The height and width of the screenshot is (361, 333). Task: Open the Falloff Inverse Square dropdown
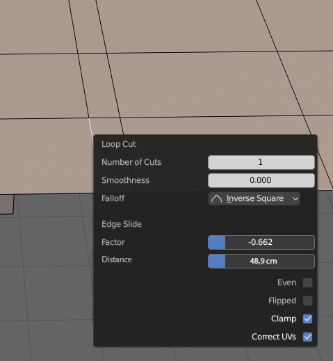click(254, 198)
